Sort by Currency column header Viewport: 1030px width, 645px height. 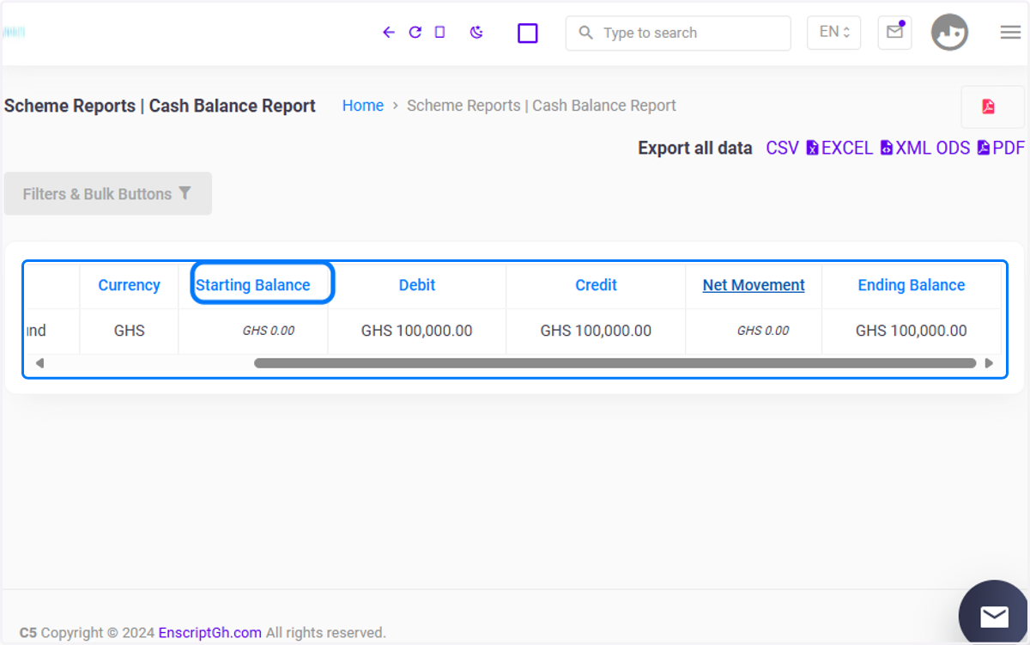pyautogui.click(x=129, y=285)
